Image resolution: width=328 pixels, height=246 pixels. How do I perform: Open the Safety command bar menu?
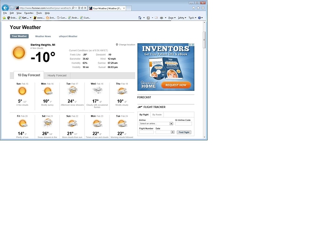click(x=182, y=18)
